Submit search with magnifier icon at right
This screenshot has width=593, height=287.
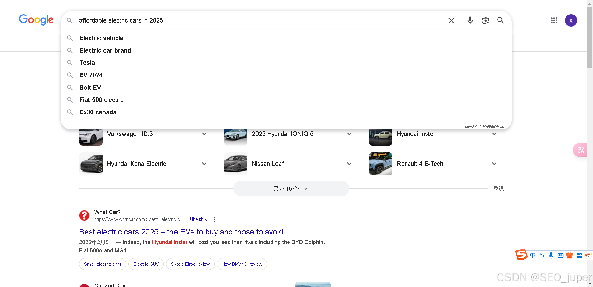pos(501,20)
